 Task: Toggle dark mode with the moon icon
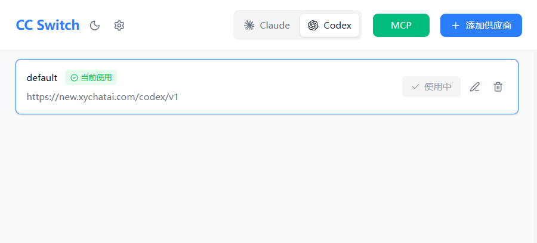[94, 26]
